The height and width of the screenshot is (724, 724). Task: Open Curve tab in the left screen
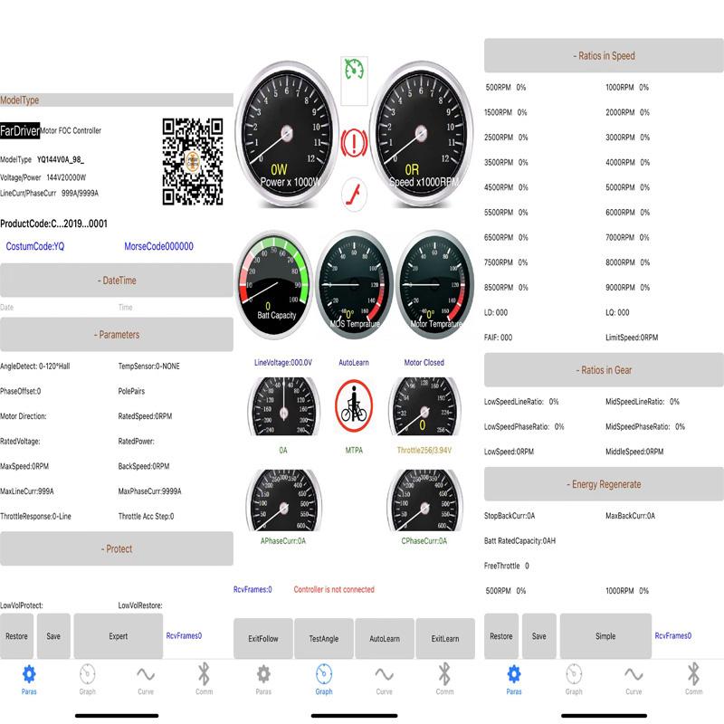(x=146, y=680)
